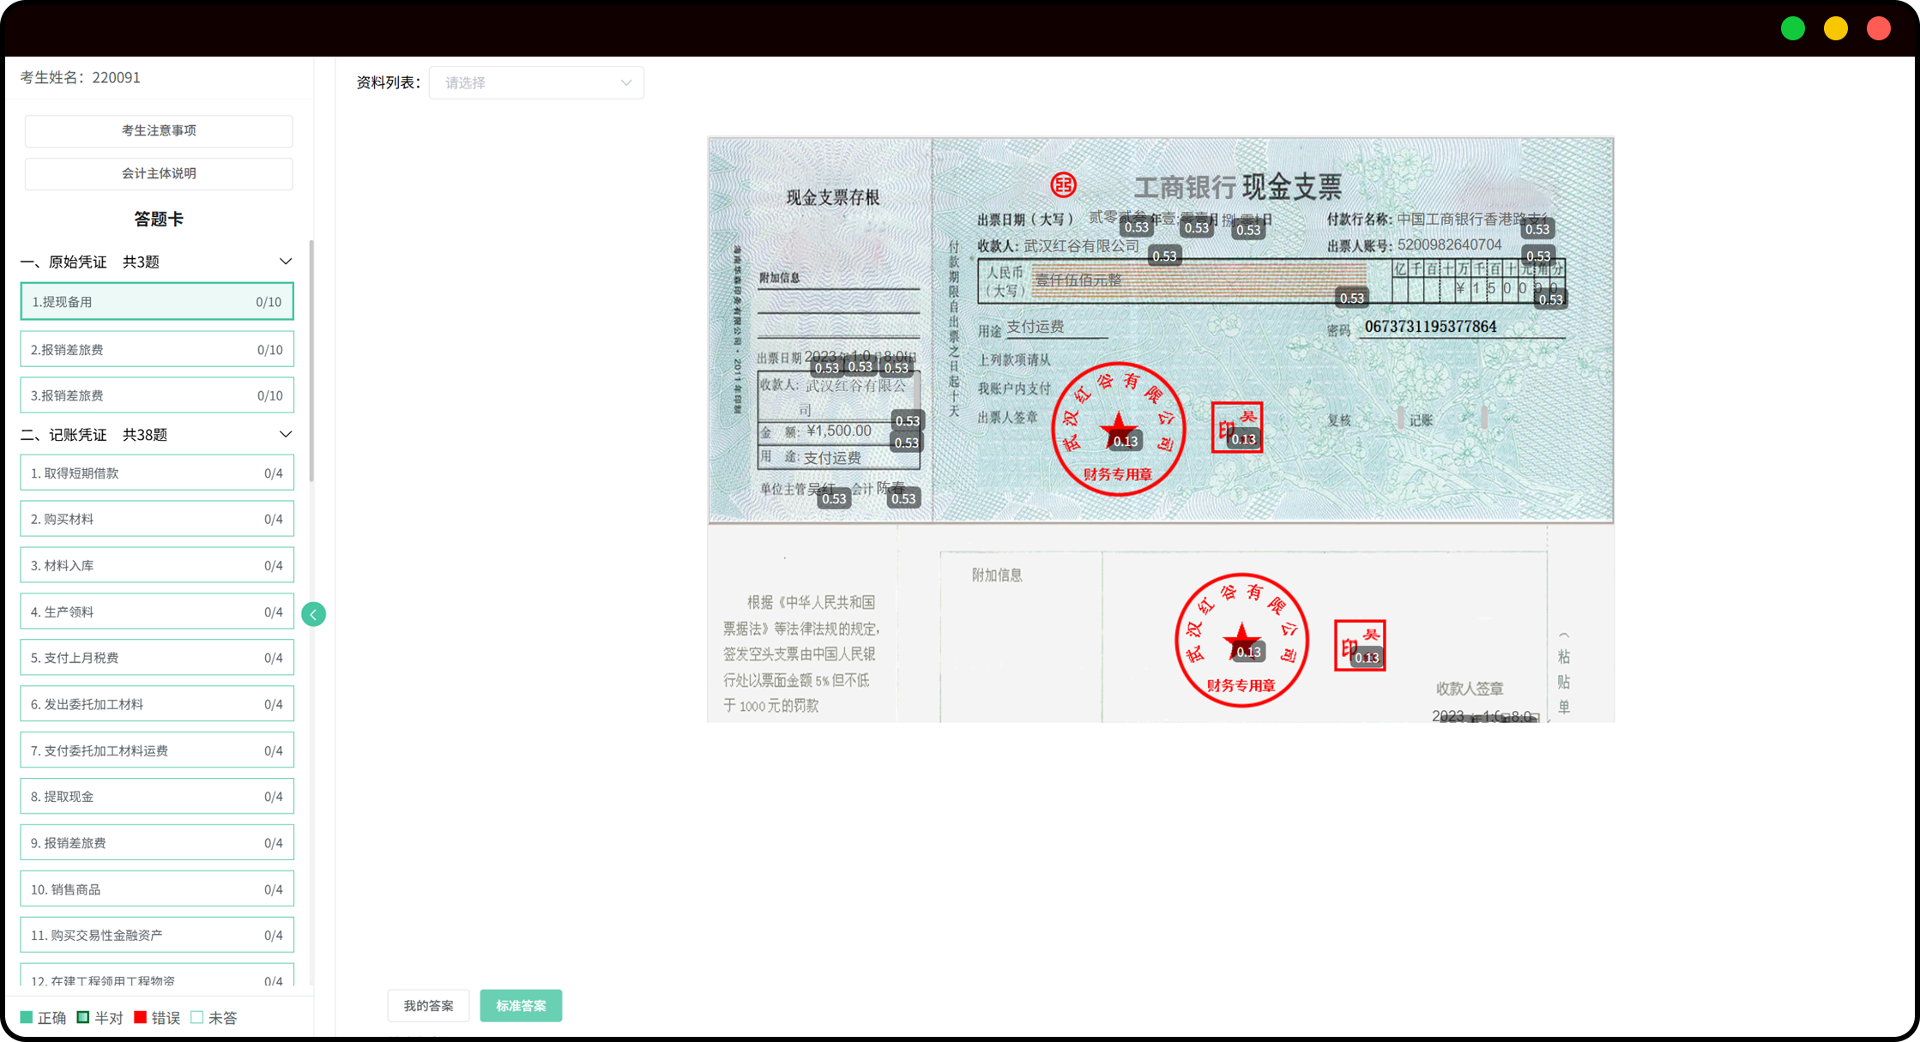1920x1042 pixels.
Task: Collapse the 记账凭证 section
Action: 286,435
